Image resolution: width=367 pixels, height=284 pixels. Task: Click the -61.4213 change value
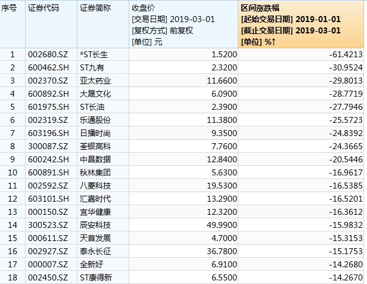[x=301, y=55]
